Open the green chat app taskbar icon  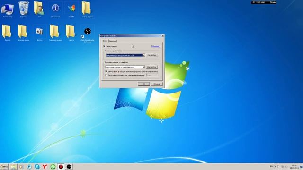coord(53,167)
